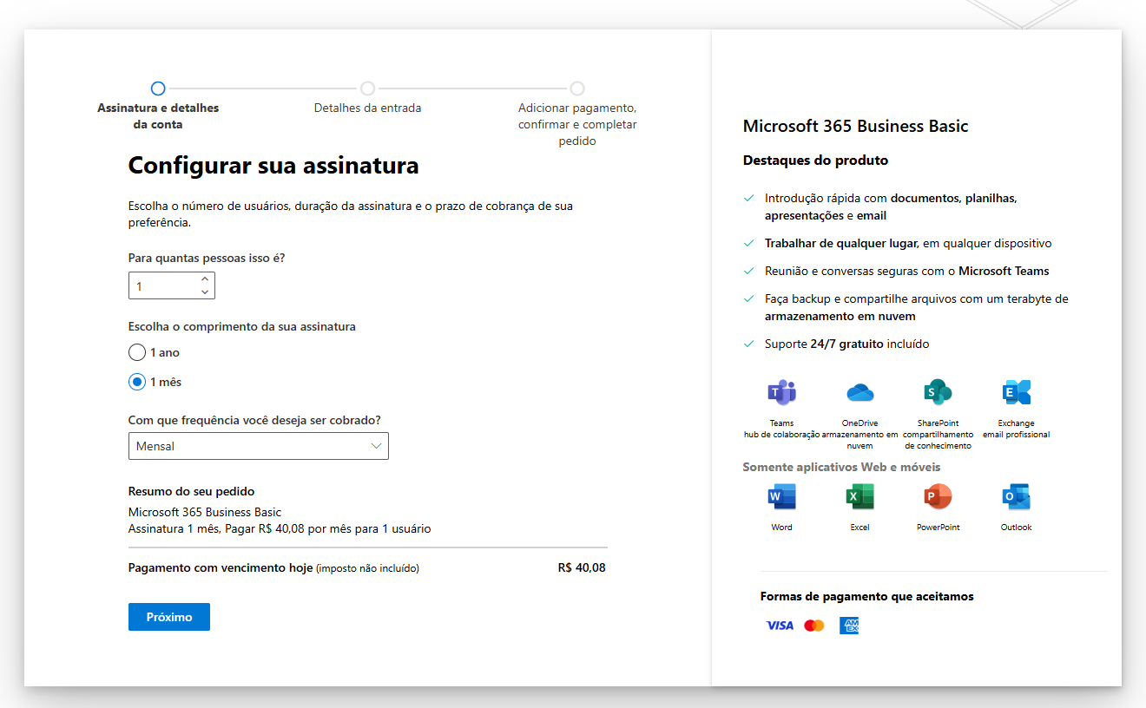Select the '1 ano' subscription length

[137, 352]
